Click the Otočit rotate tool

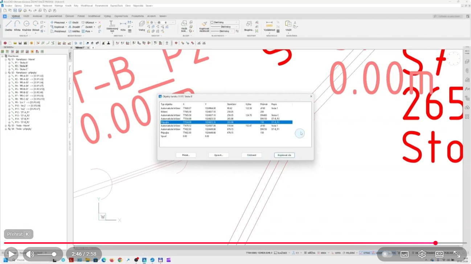coord(74,22)
